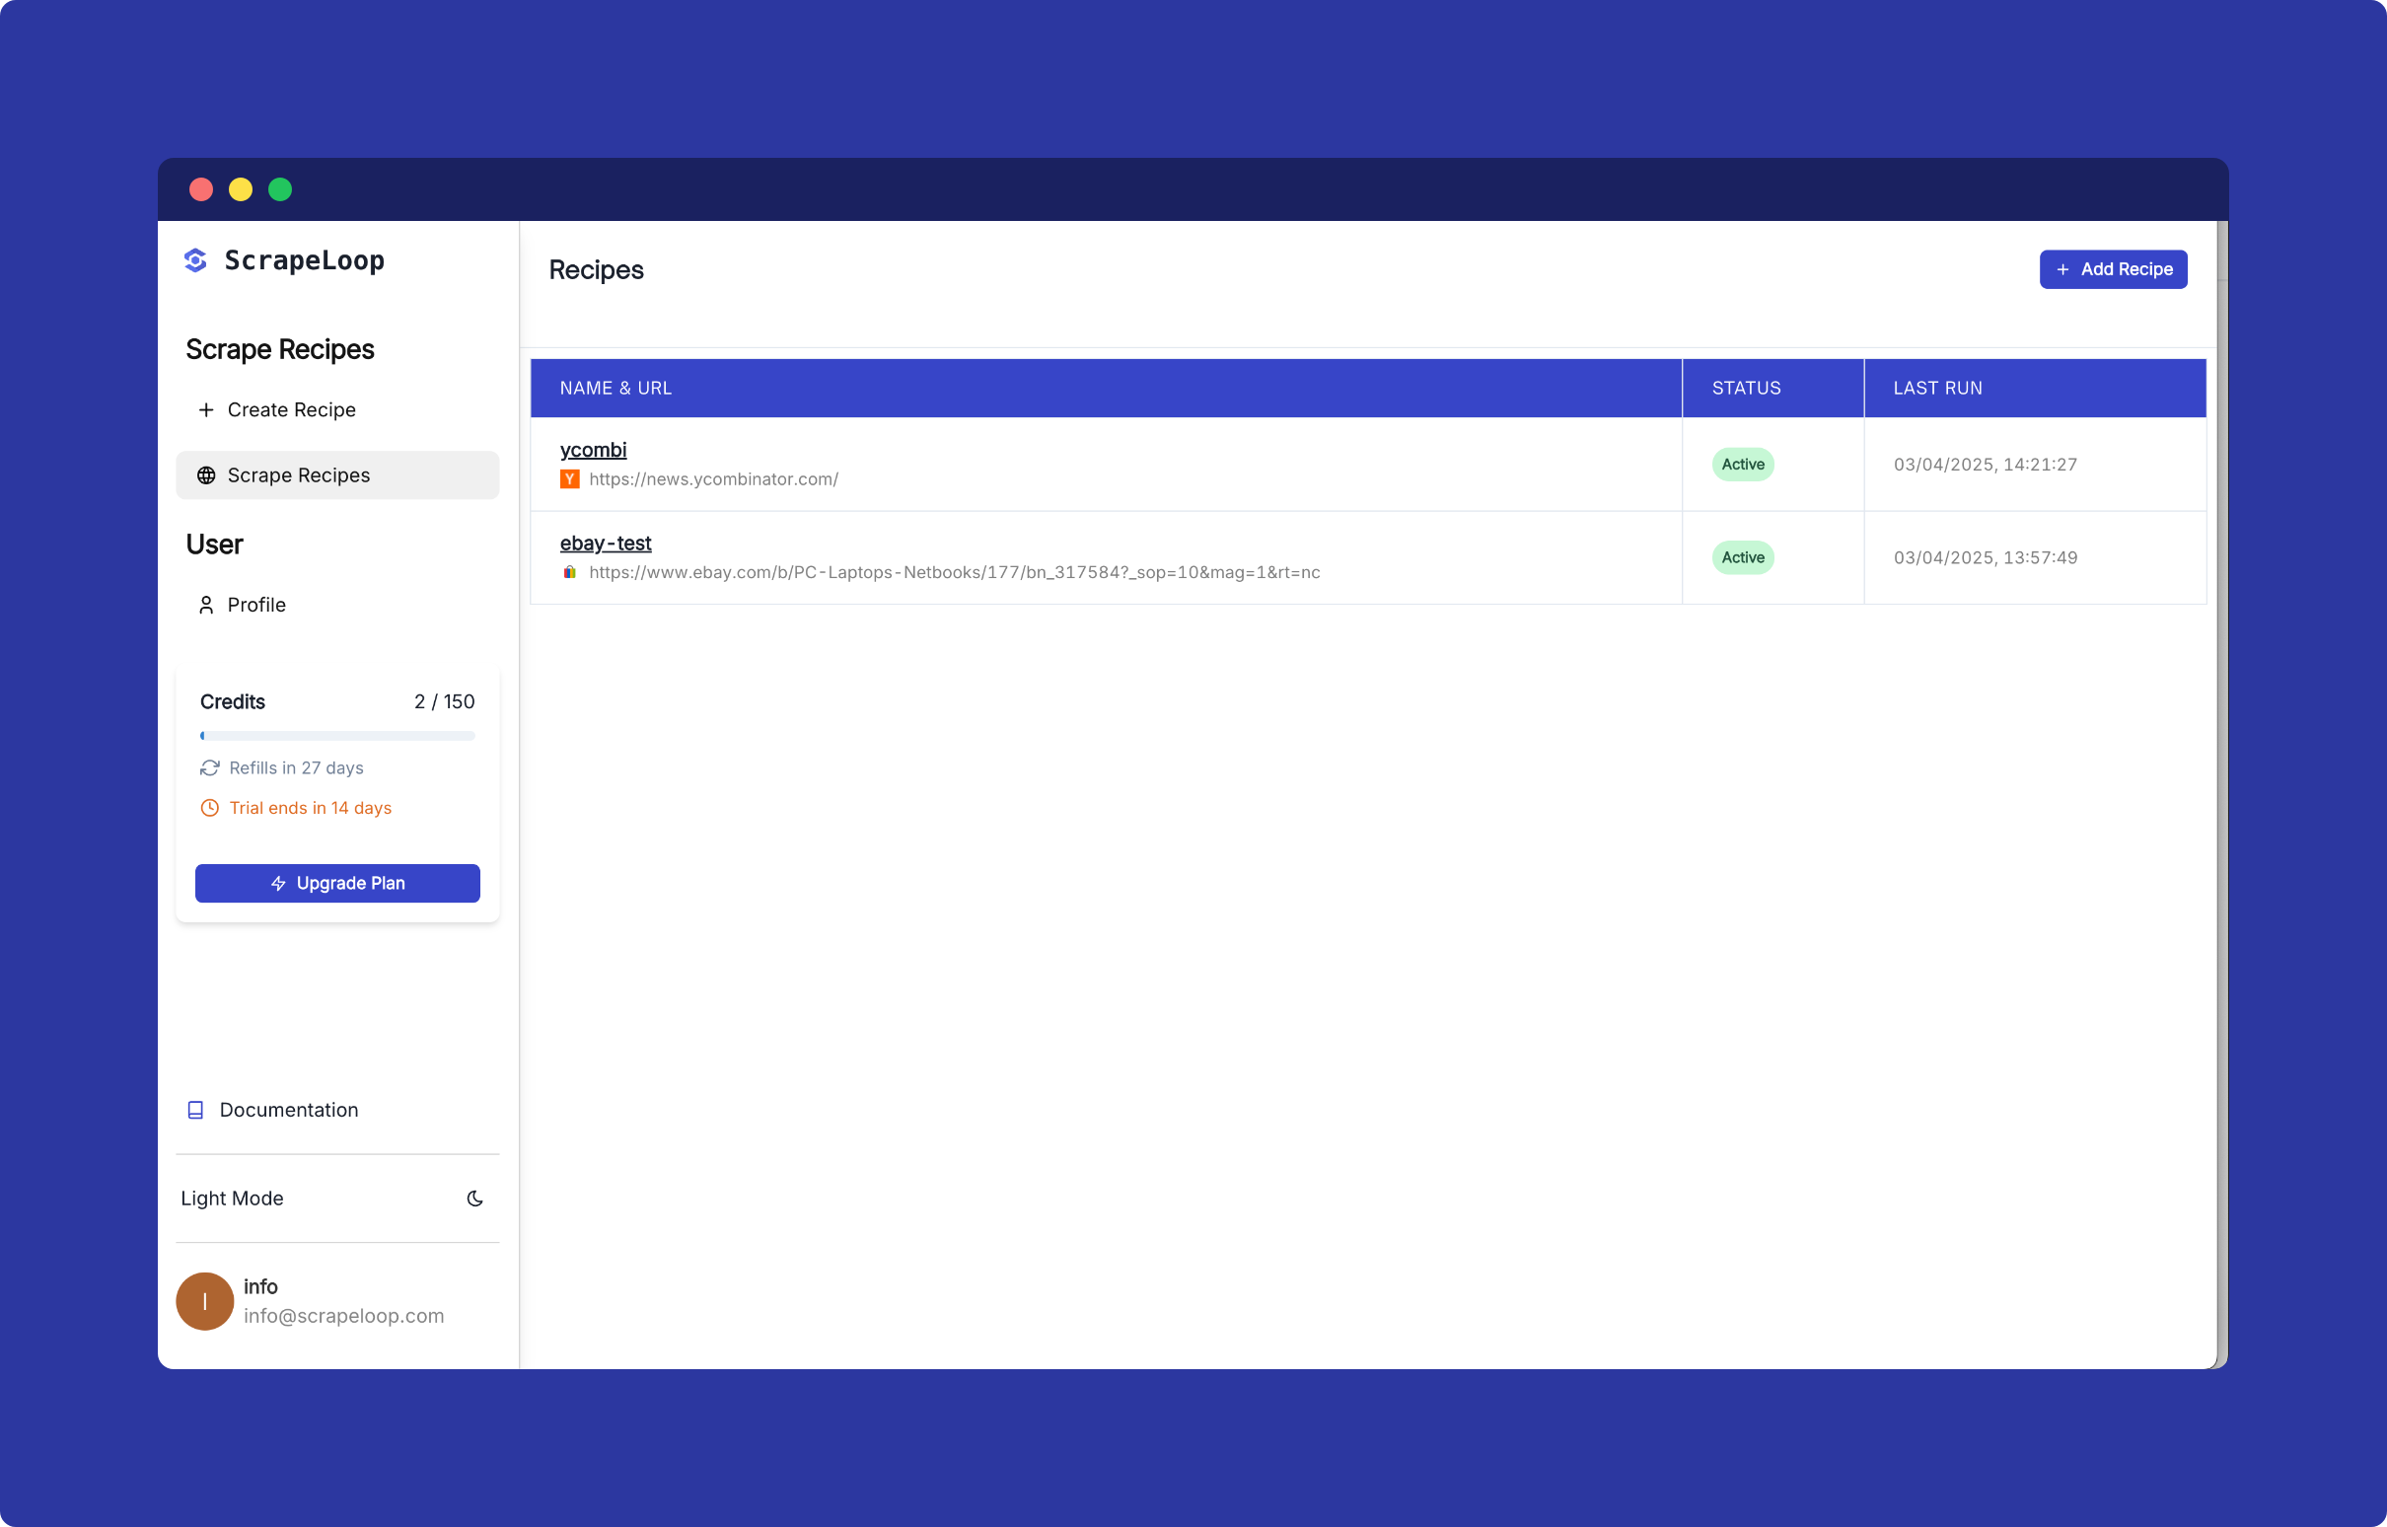Click the info@scrapeloop.com email text
Viewport: 2387px width, 1527px height.
coord(343,1316)
